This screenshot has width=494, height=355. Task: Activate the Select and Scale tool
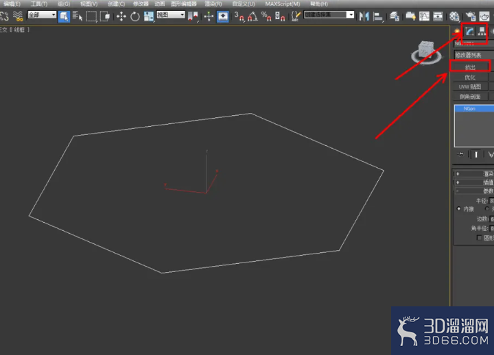(x=148, y=16)
